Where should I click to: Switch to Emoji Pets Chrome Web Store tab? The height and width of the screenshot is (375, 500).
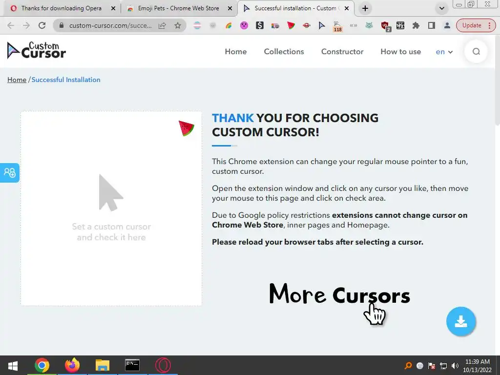click(178, 8)
